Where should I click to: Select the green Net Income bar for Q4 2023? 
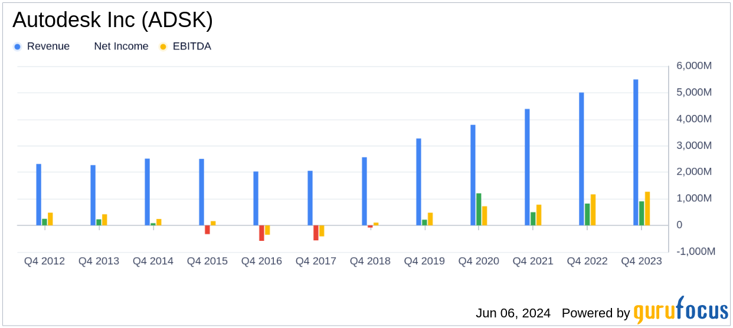click(642, 213)
